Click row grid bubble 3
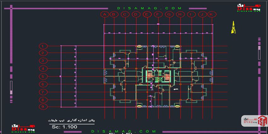Viewport: 268px width, 134px height. coord(43,61)
